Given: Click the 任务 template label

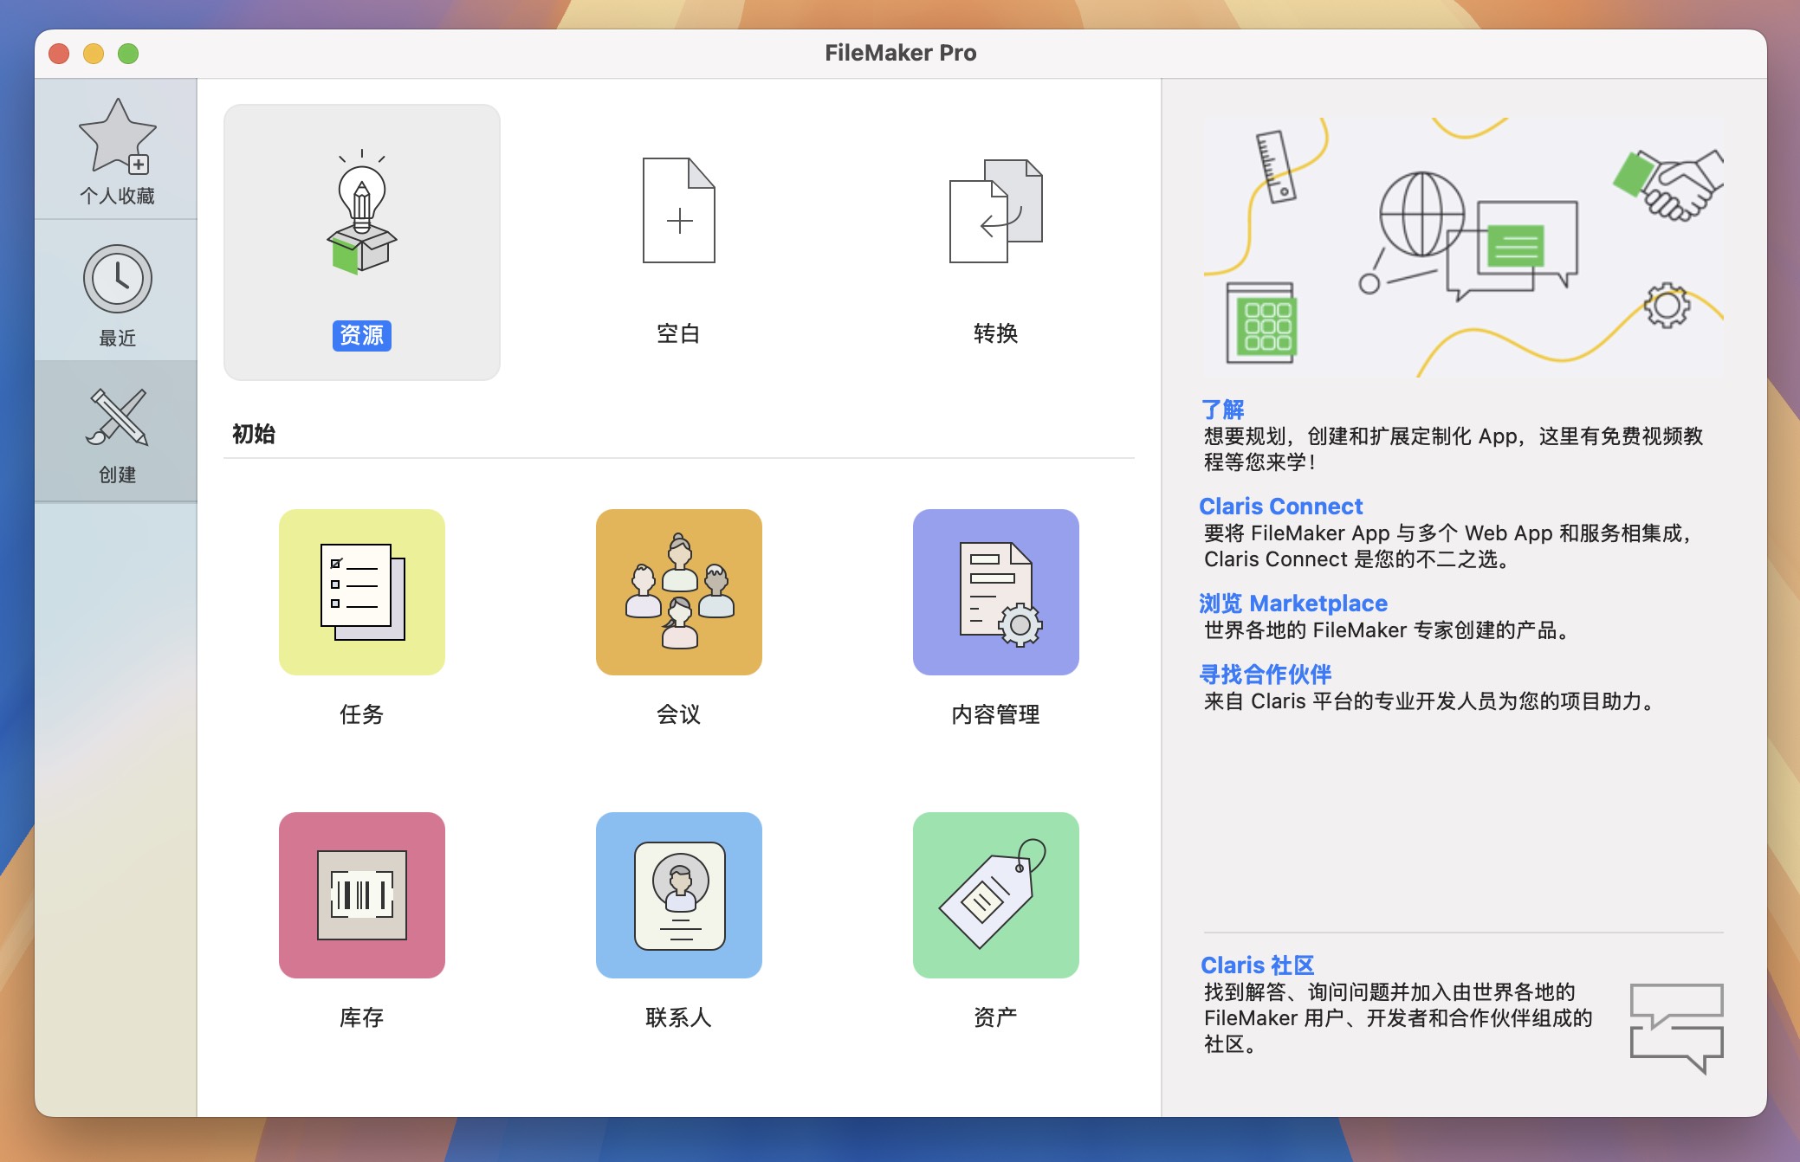Looking at the screenshot, I should point(362,714).
